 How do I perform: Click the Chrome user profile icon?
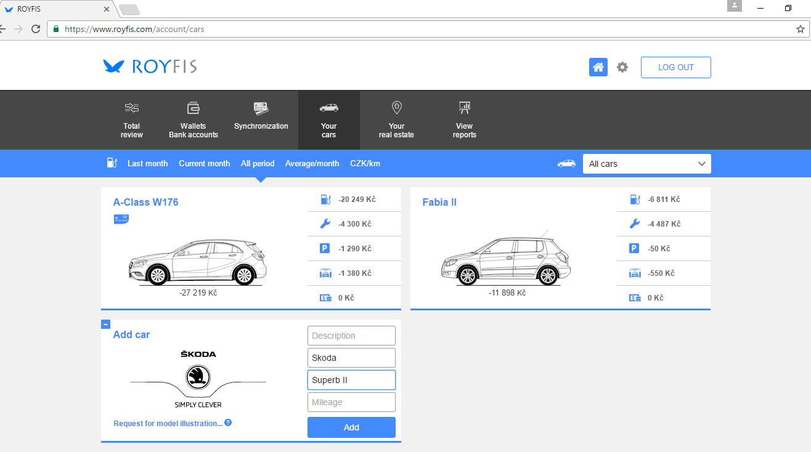tap(735, 6)
